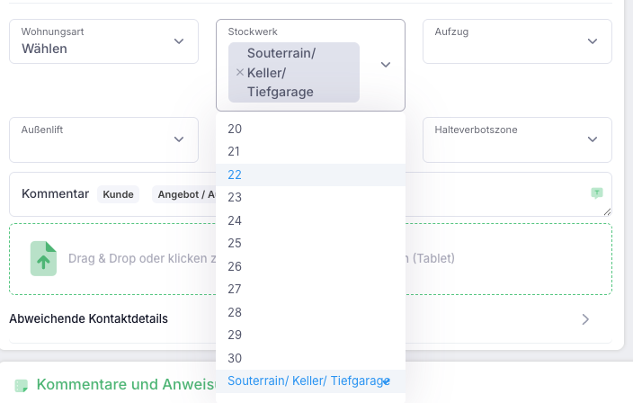Screen dimensions: 633x403
Task: Click the green upload file icon
Action: 43,258
